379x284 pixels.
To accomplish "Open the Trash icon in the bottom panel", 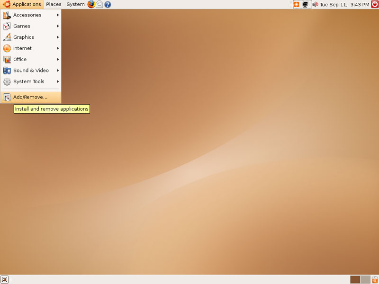I will [375, 280].
